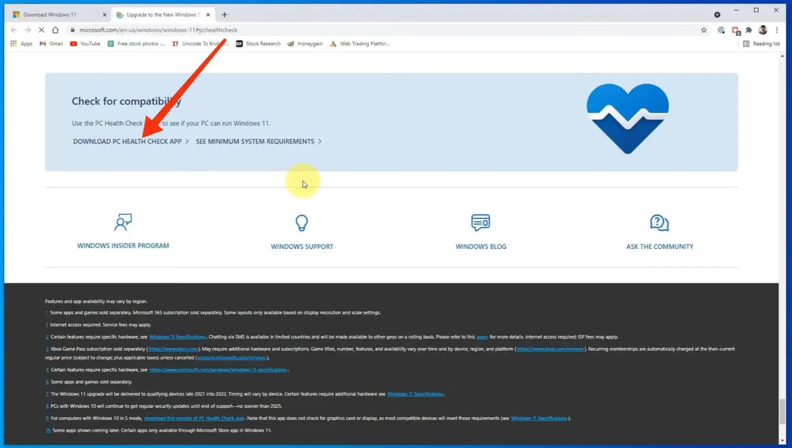This screenshot has width=792, height=448.
Task: Open the Free stock photos bookmark
Action: (136, 44)
